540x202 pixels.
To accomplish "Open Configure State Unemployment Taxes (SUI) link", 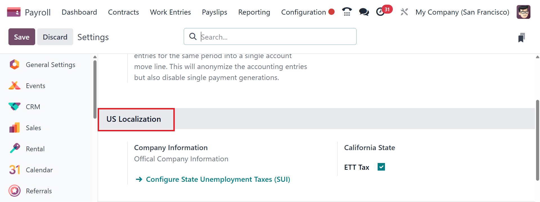I will tap(218, 179).
